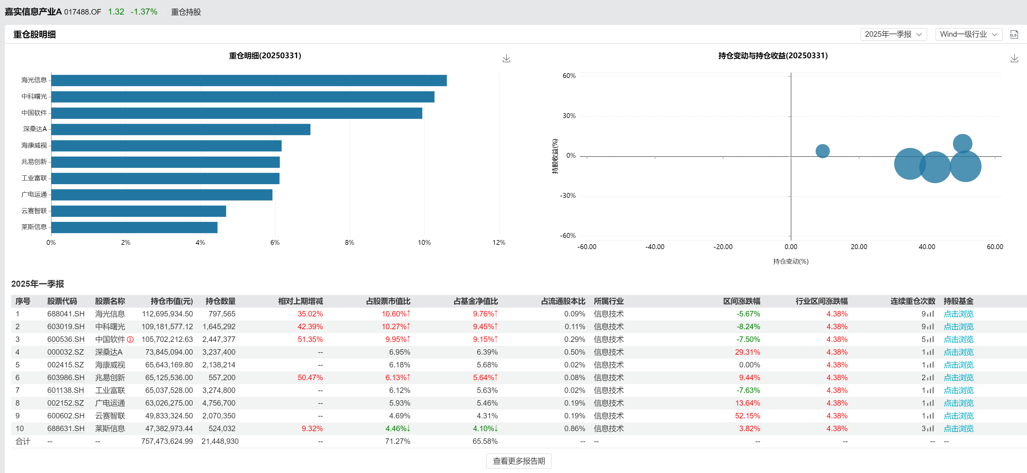Screen dimensions: 1027x473
Task: Open bar chart icon in 深桑达A row
Action: point(930,352)
